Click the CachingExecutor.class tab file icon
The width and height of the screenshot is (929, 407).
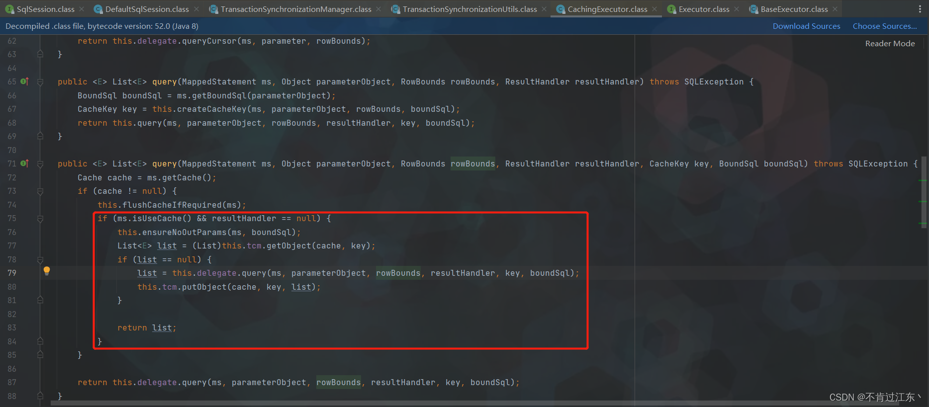(560, 9)
